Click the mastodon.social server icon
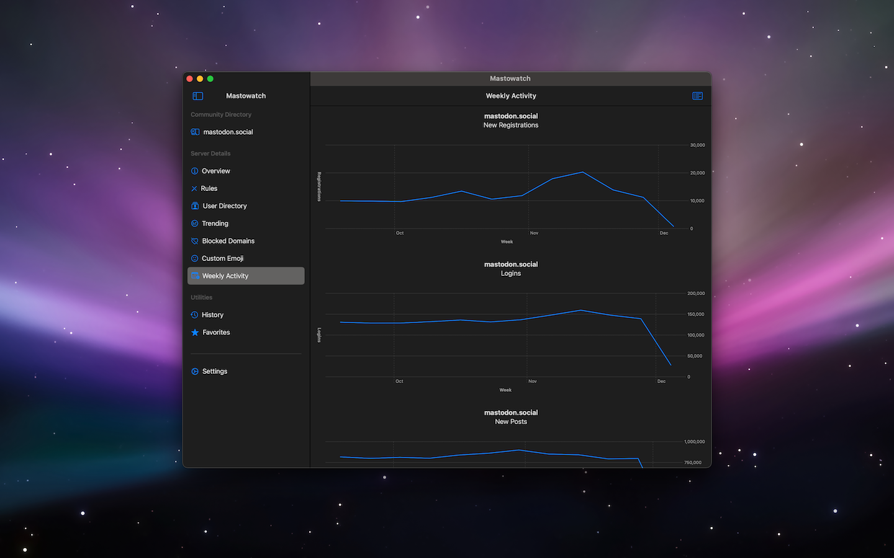Viewport: 894px width, 558px height. tap(195, 132)
